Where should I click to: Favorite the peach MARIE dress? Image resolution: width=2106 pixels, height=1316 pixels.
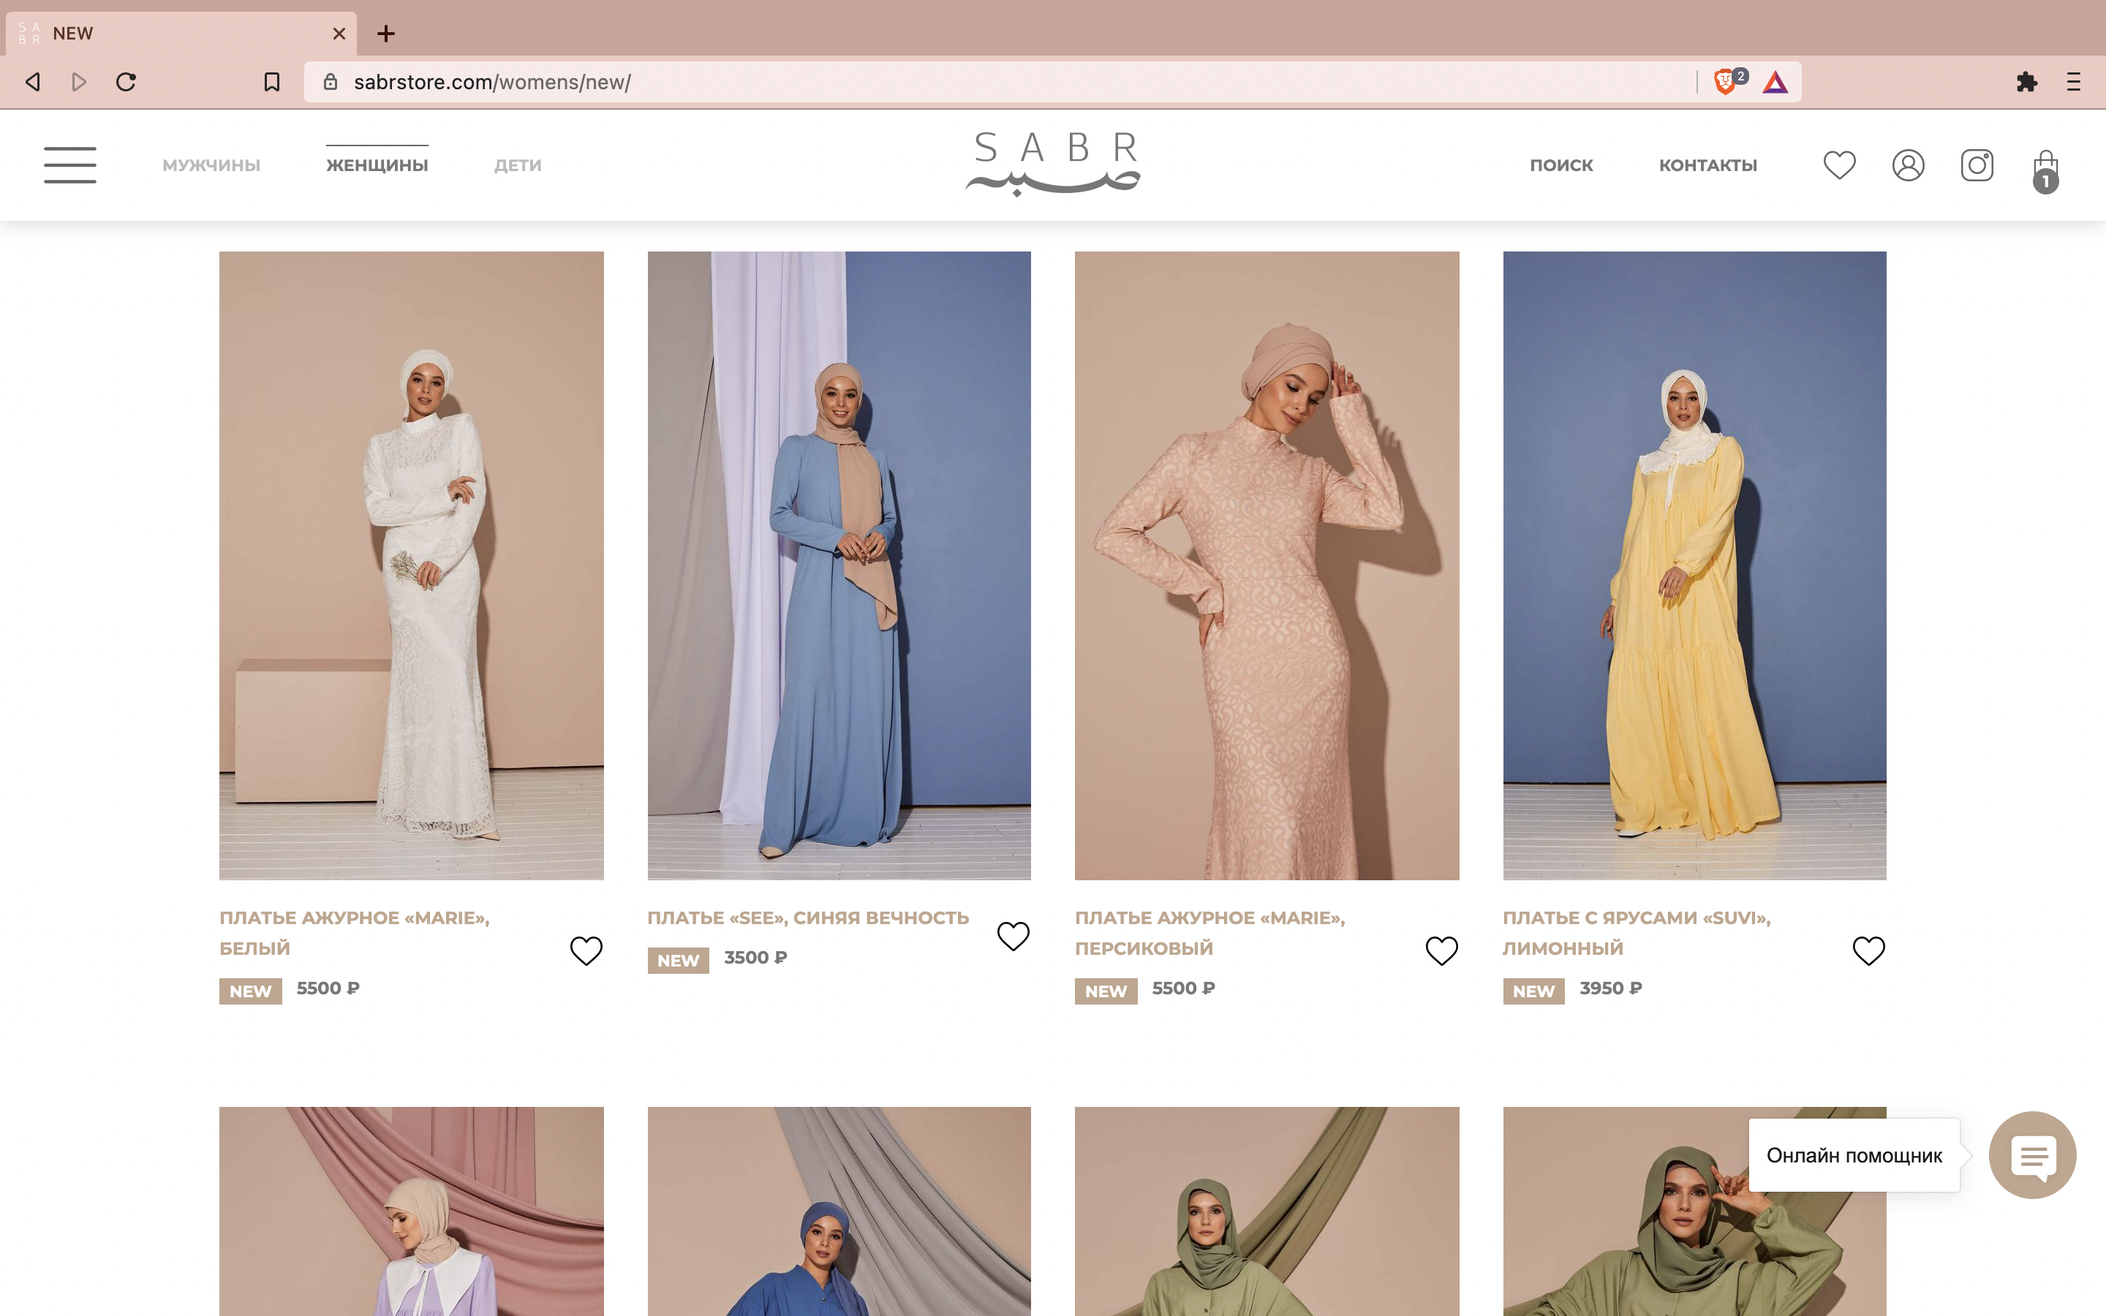1441,950
